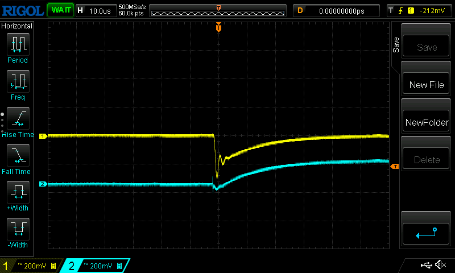The height and width of the screenshot is (273, 455).
Task: Click the Save button
Action: (x=426, y=46)
